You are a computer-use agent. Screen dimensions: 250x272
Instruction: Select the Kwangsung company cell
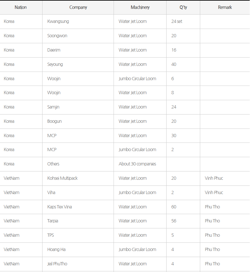(58, 22)
